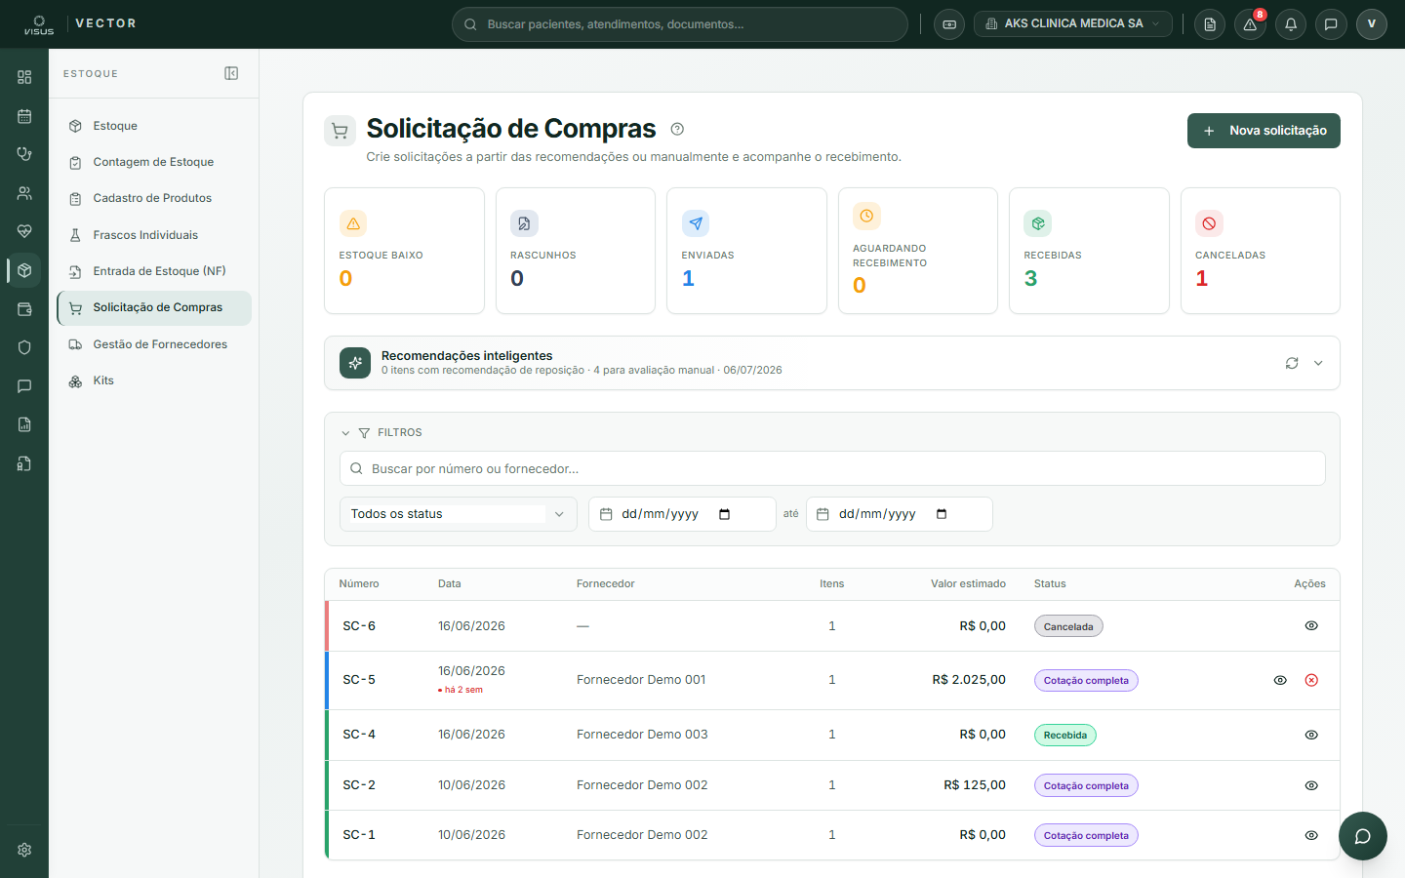The width and height of the screenshot is (1405, 878).
Task: Open the wallet icon in left rail
Action: [x=24, y=309]
